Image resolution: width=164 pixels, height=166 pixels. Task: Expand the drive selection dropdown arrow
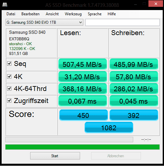(80, 22)
